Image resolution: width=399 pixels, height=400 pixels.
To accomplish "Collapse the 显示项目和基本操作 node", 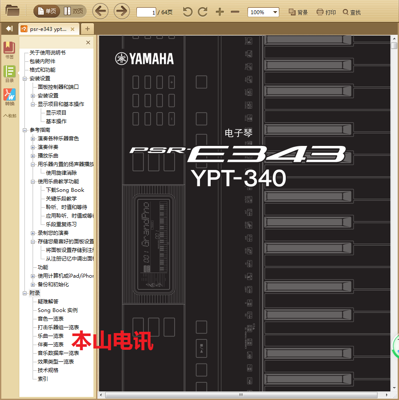I will tap(33, 104).
